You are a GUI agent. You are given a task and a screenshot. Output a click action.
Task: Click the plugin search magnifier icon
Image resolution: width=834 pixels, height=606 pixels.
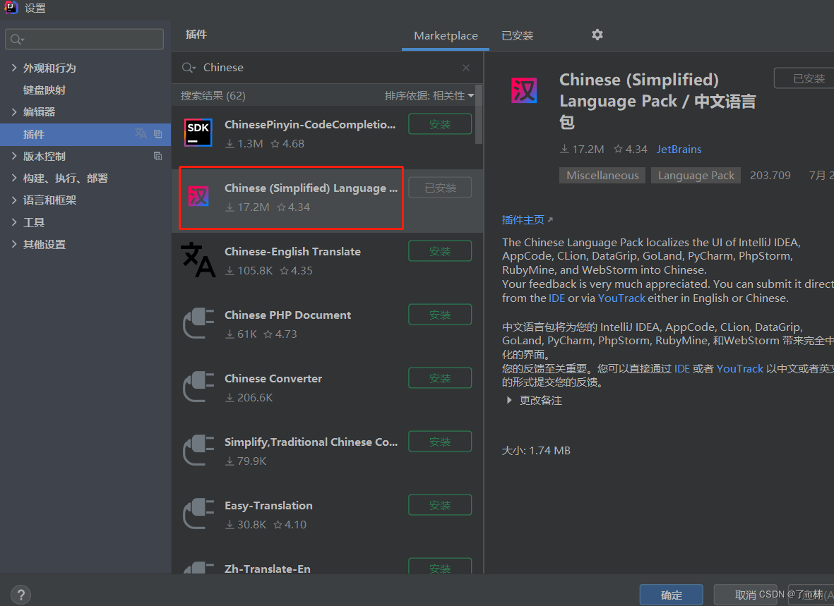[189, 68]
